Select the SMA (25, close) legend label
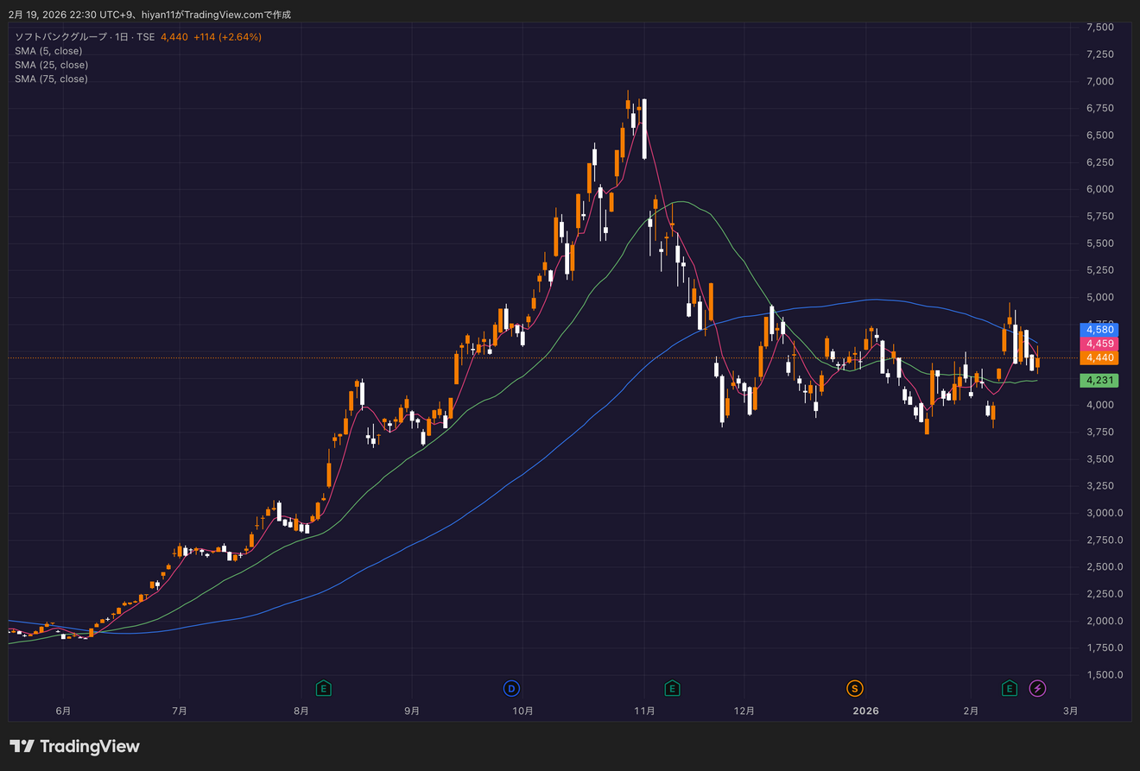The width and height of the screenshot is (1140, 771). click(x=51, y=65)
